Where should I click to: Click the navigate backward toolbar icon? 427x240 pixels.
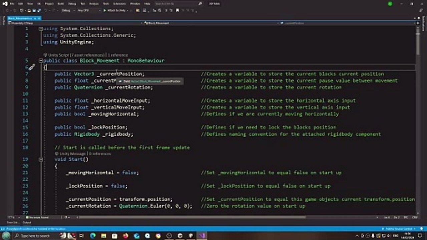click(8, 10)
